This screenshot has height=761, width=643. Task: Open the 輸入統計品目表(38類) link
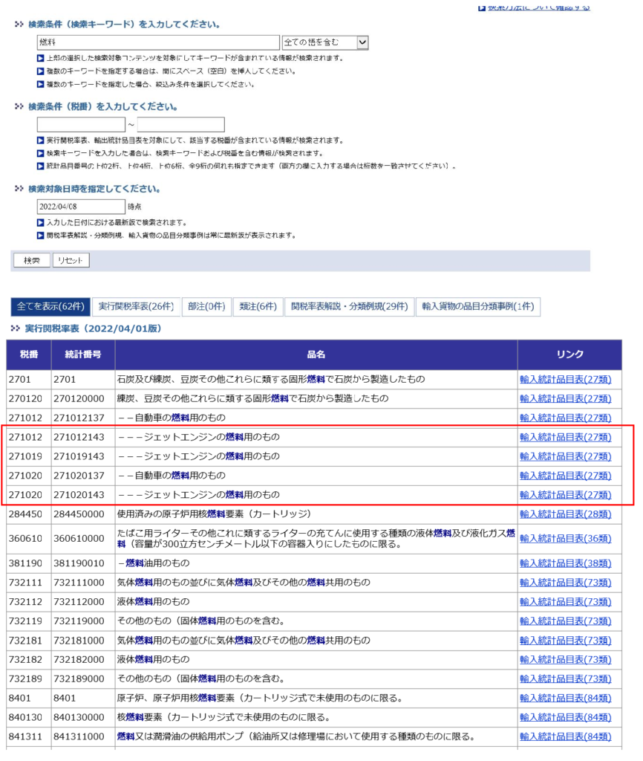[x=565, y=563]
